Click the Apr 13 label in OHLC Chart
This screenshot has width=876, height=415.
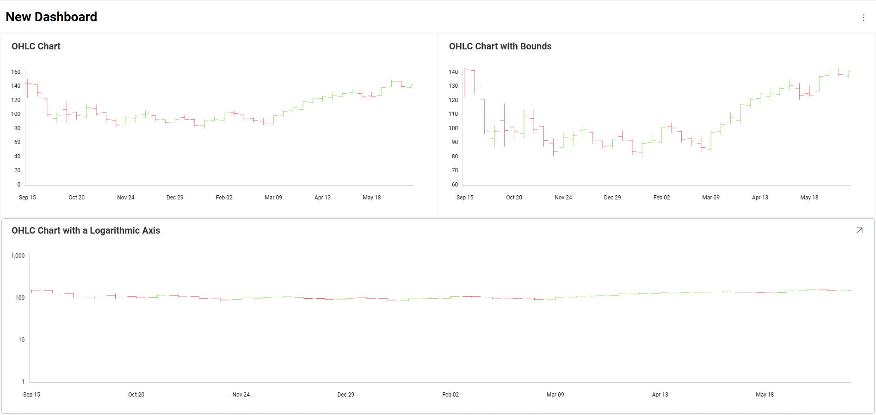[322, 198]
